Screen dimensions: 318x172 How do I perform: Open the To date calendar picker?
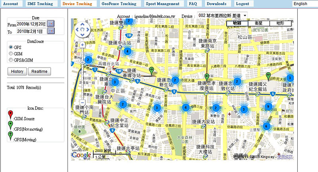click(x=51, y=31)
